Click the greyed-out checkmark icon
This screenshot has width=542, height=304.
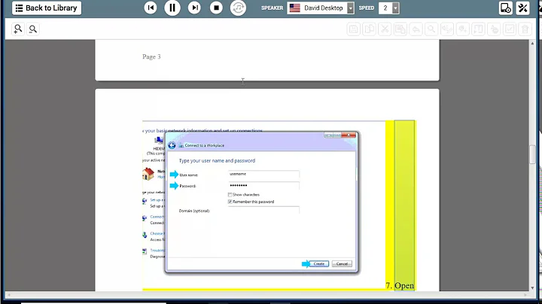510,29
